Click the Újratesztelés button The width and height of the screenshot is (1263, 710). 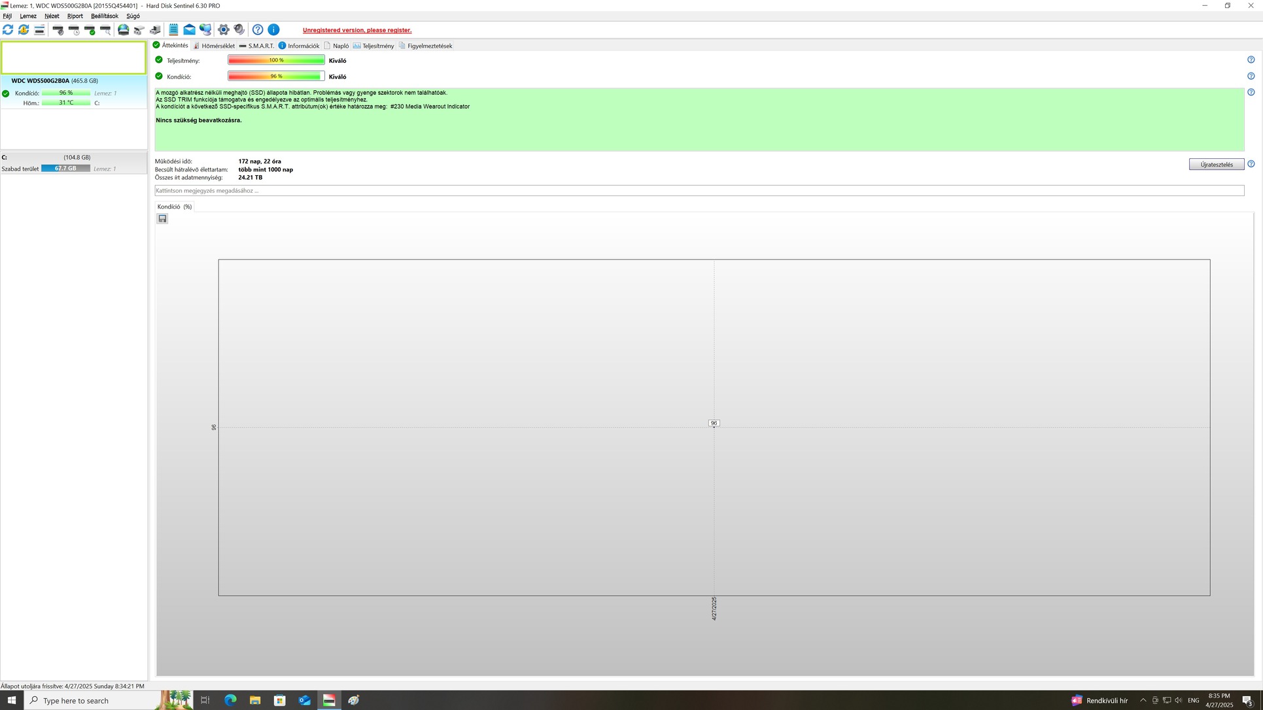[1216, 165]
